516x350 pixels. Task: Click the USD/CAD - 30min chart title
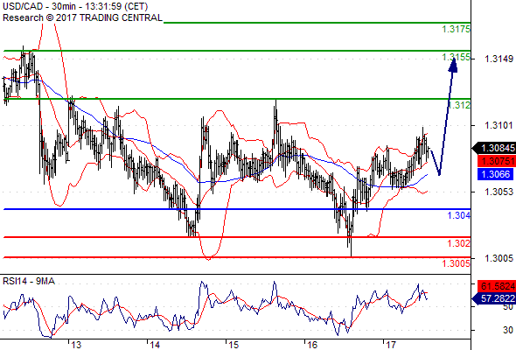(75, 6)
